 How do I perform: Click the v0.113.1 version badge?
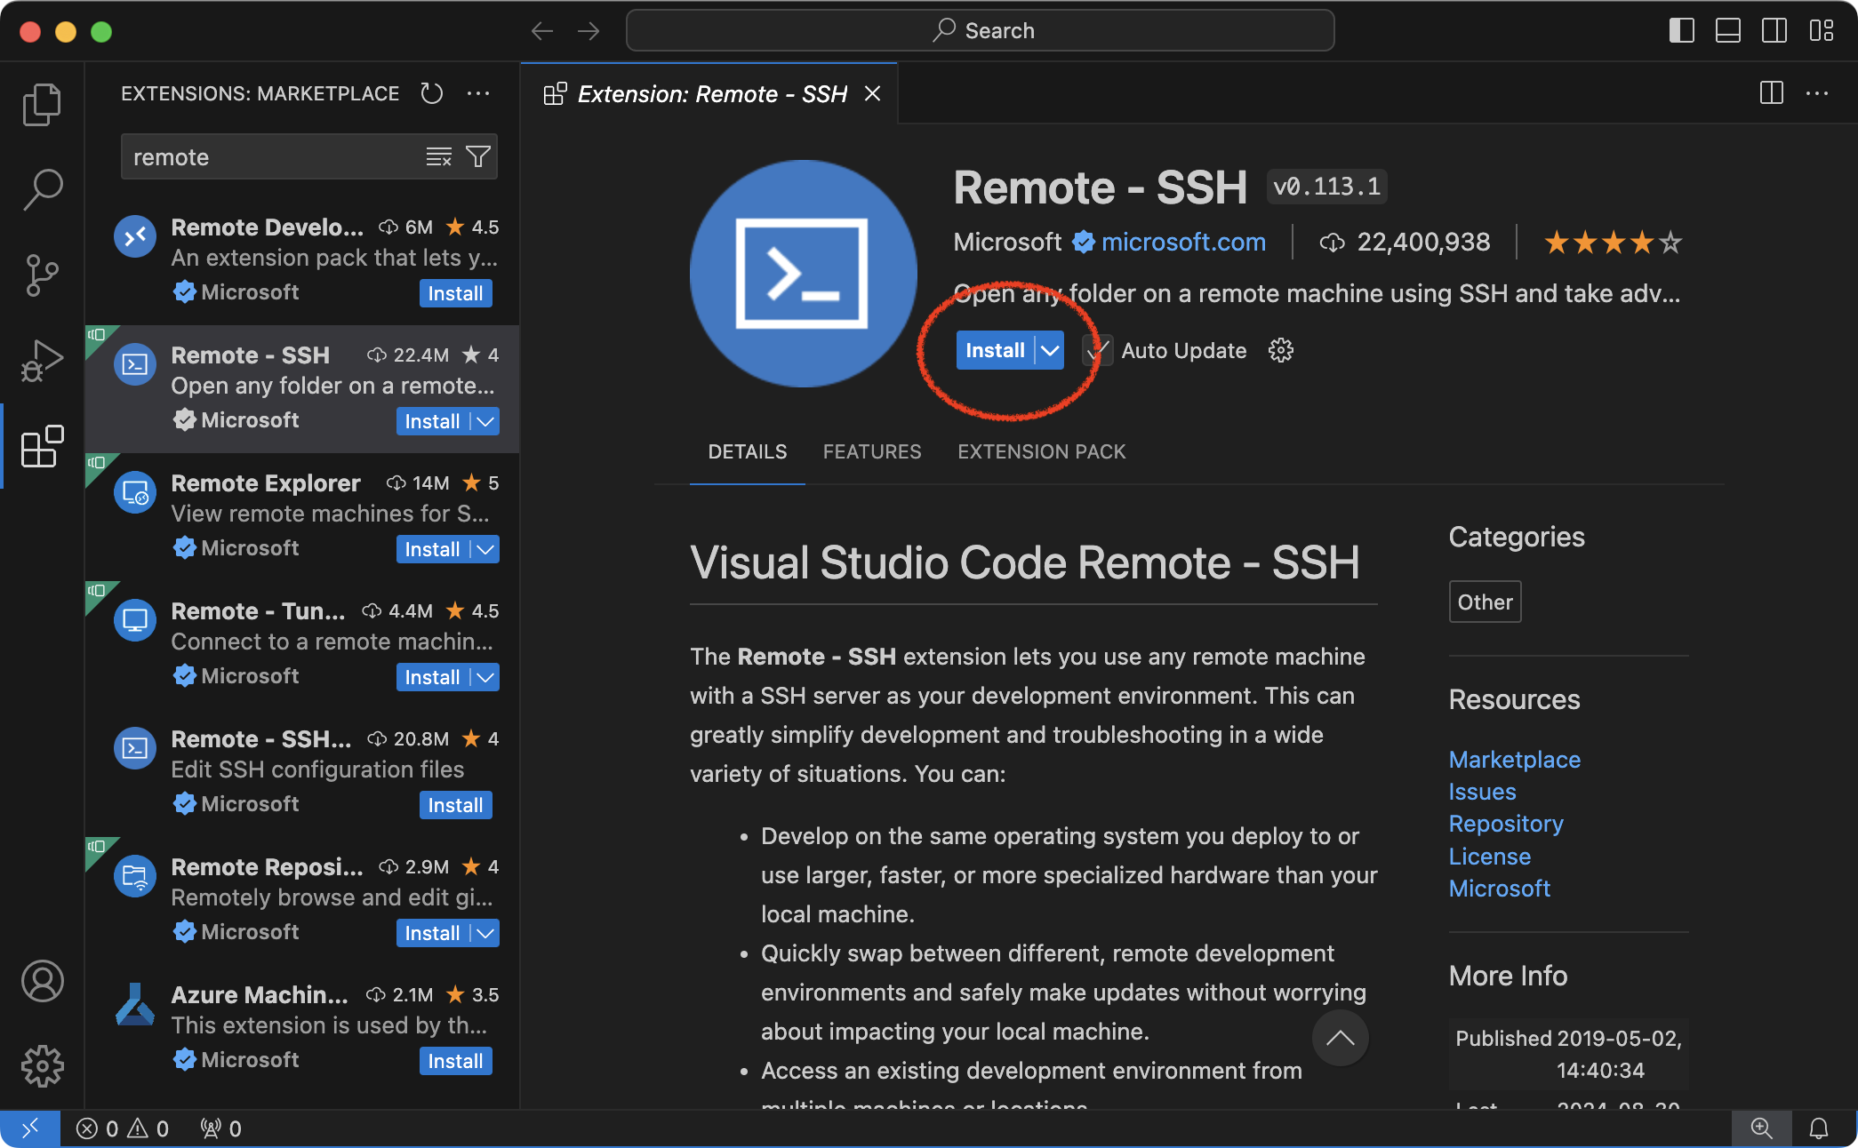click(x=1326, y=187)
